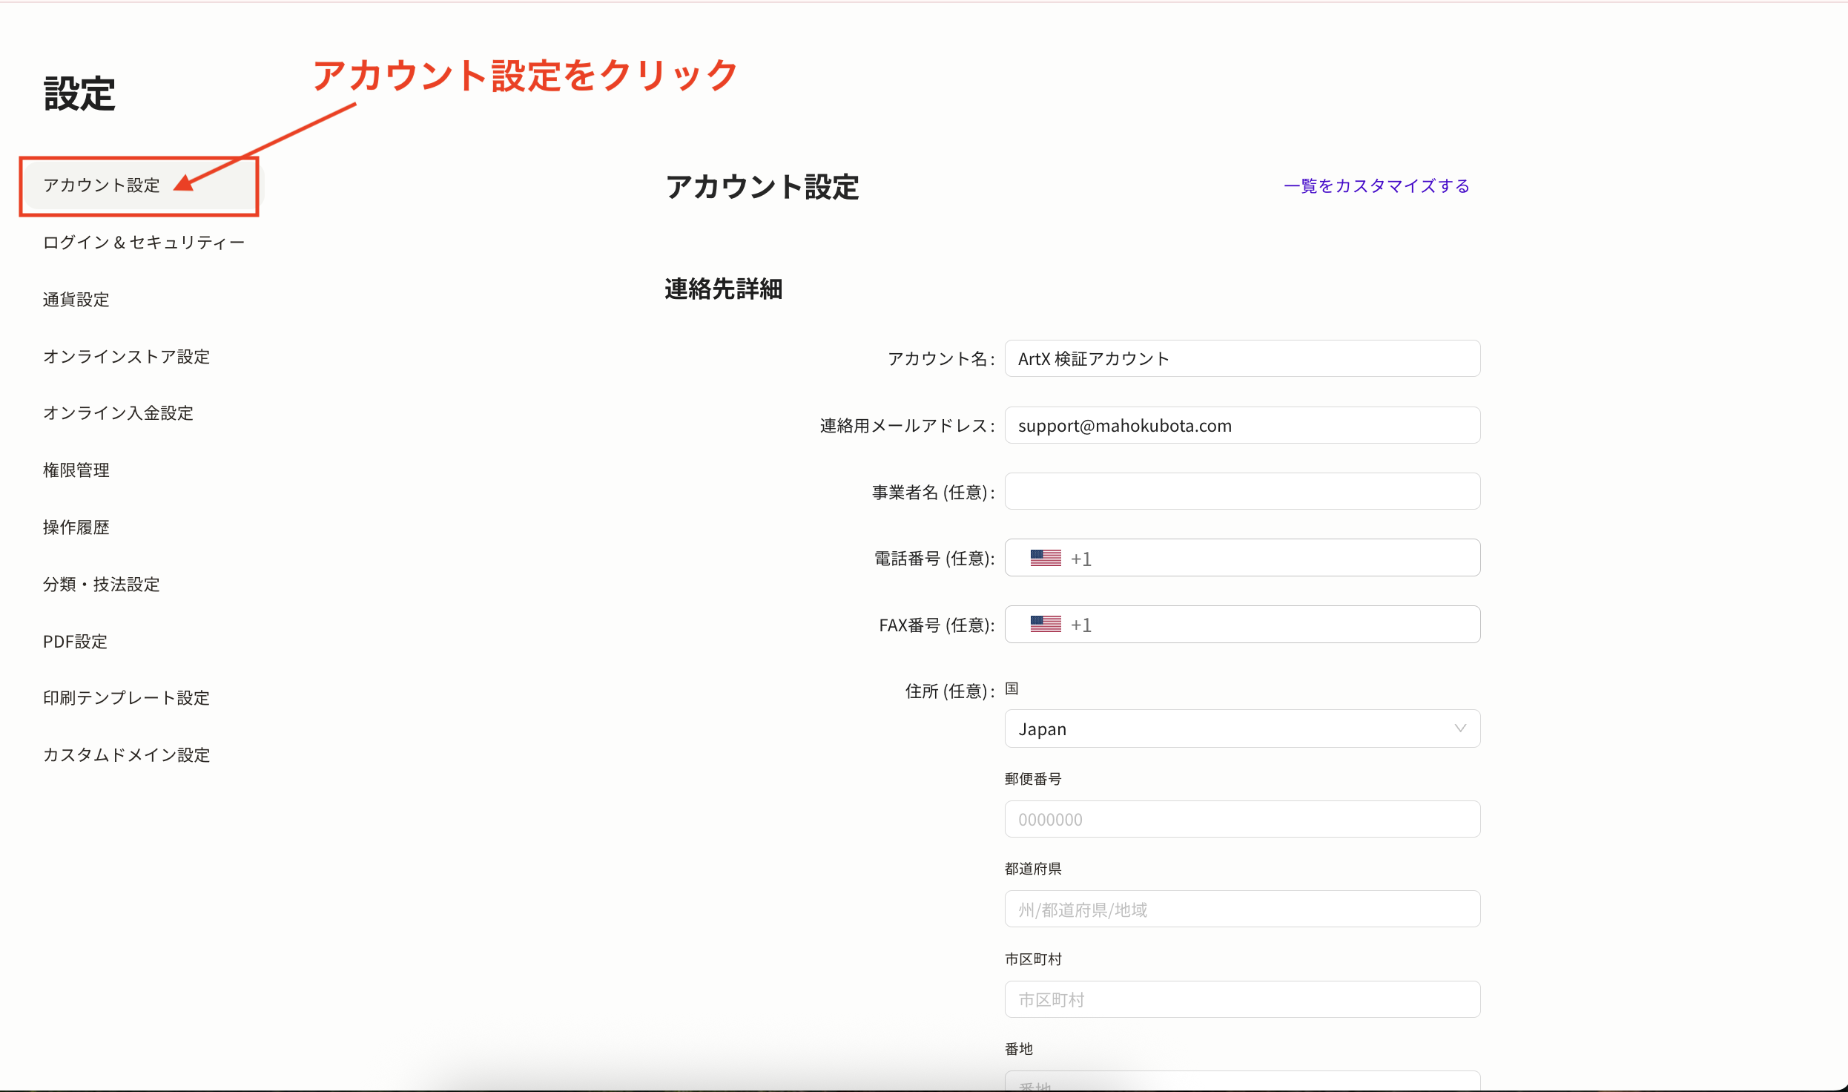This screenshot has width=1848, height=1092.
Task: Click the US flag in FAX番号 field
Action: (x=1046, y=625)
